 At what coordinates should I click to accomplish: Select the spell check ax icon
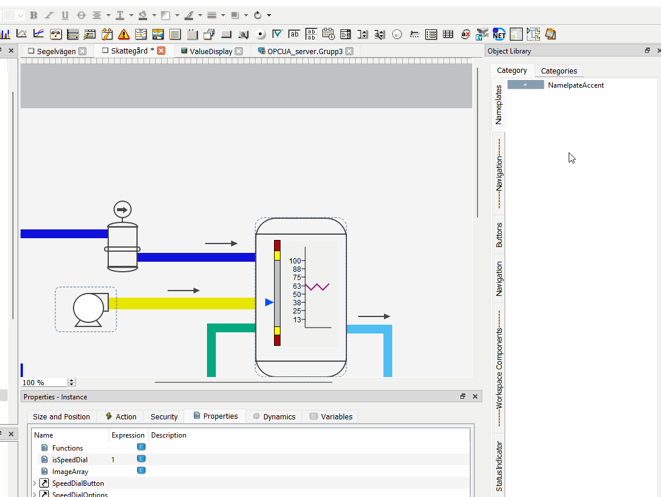point(465,34)
